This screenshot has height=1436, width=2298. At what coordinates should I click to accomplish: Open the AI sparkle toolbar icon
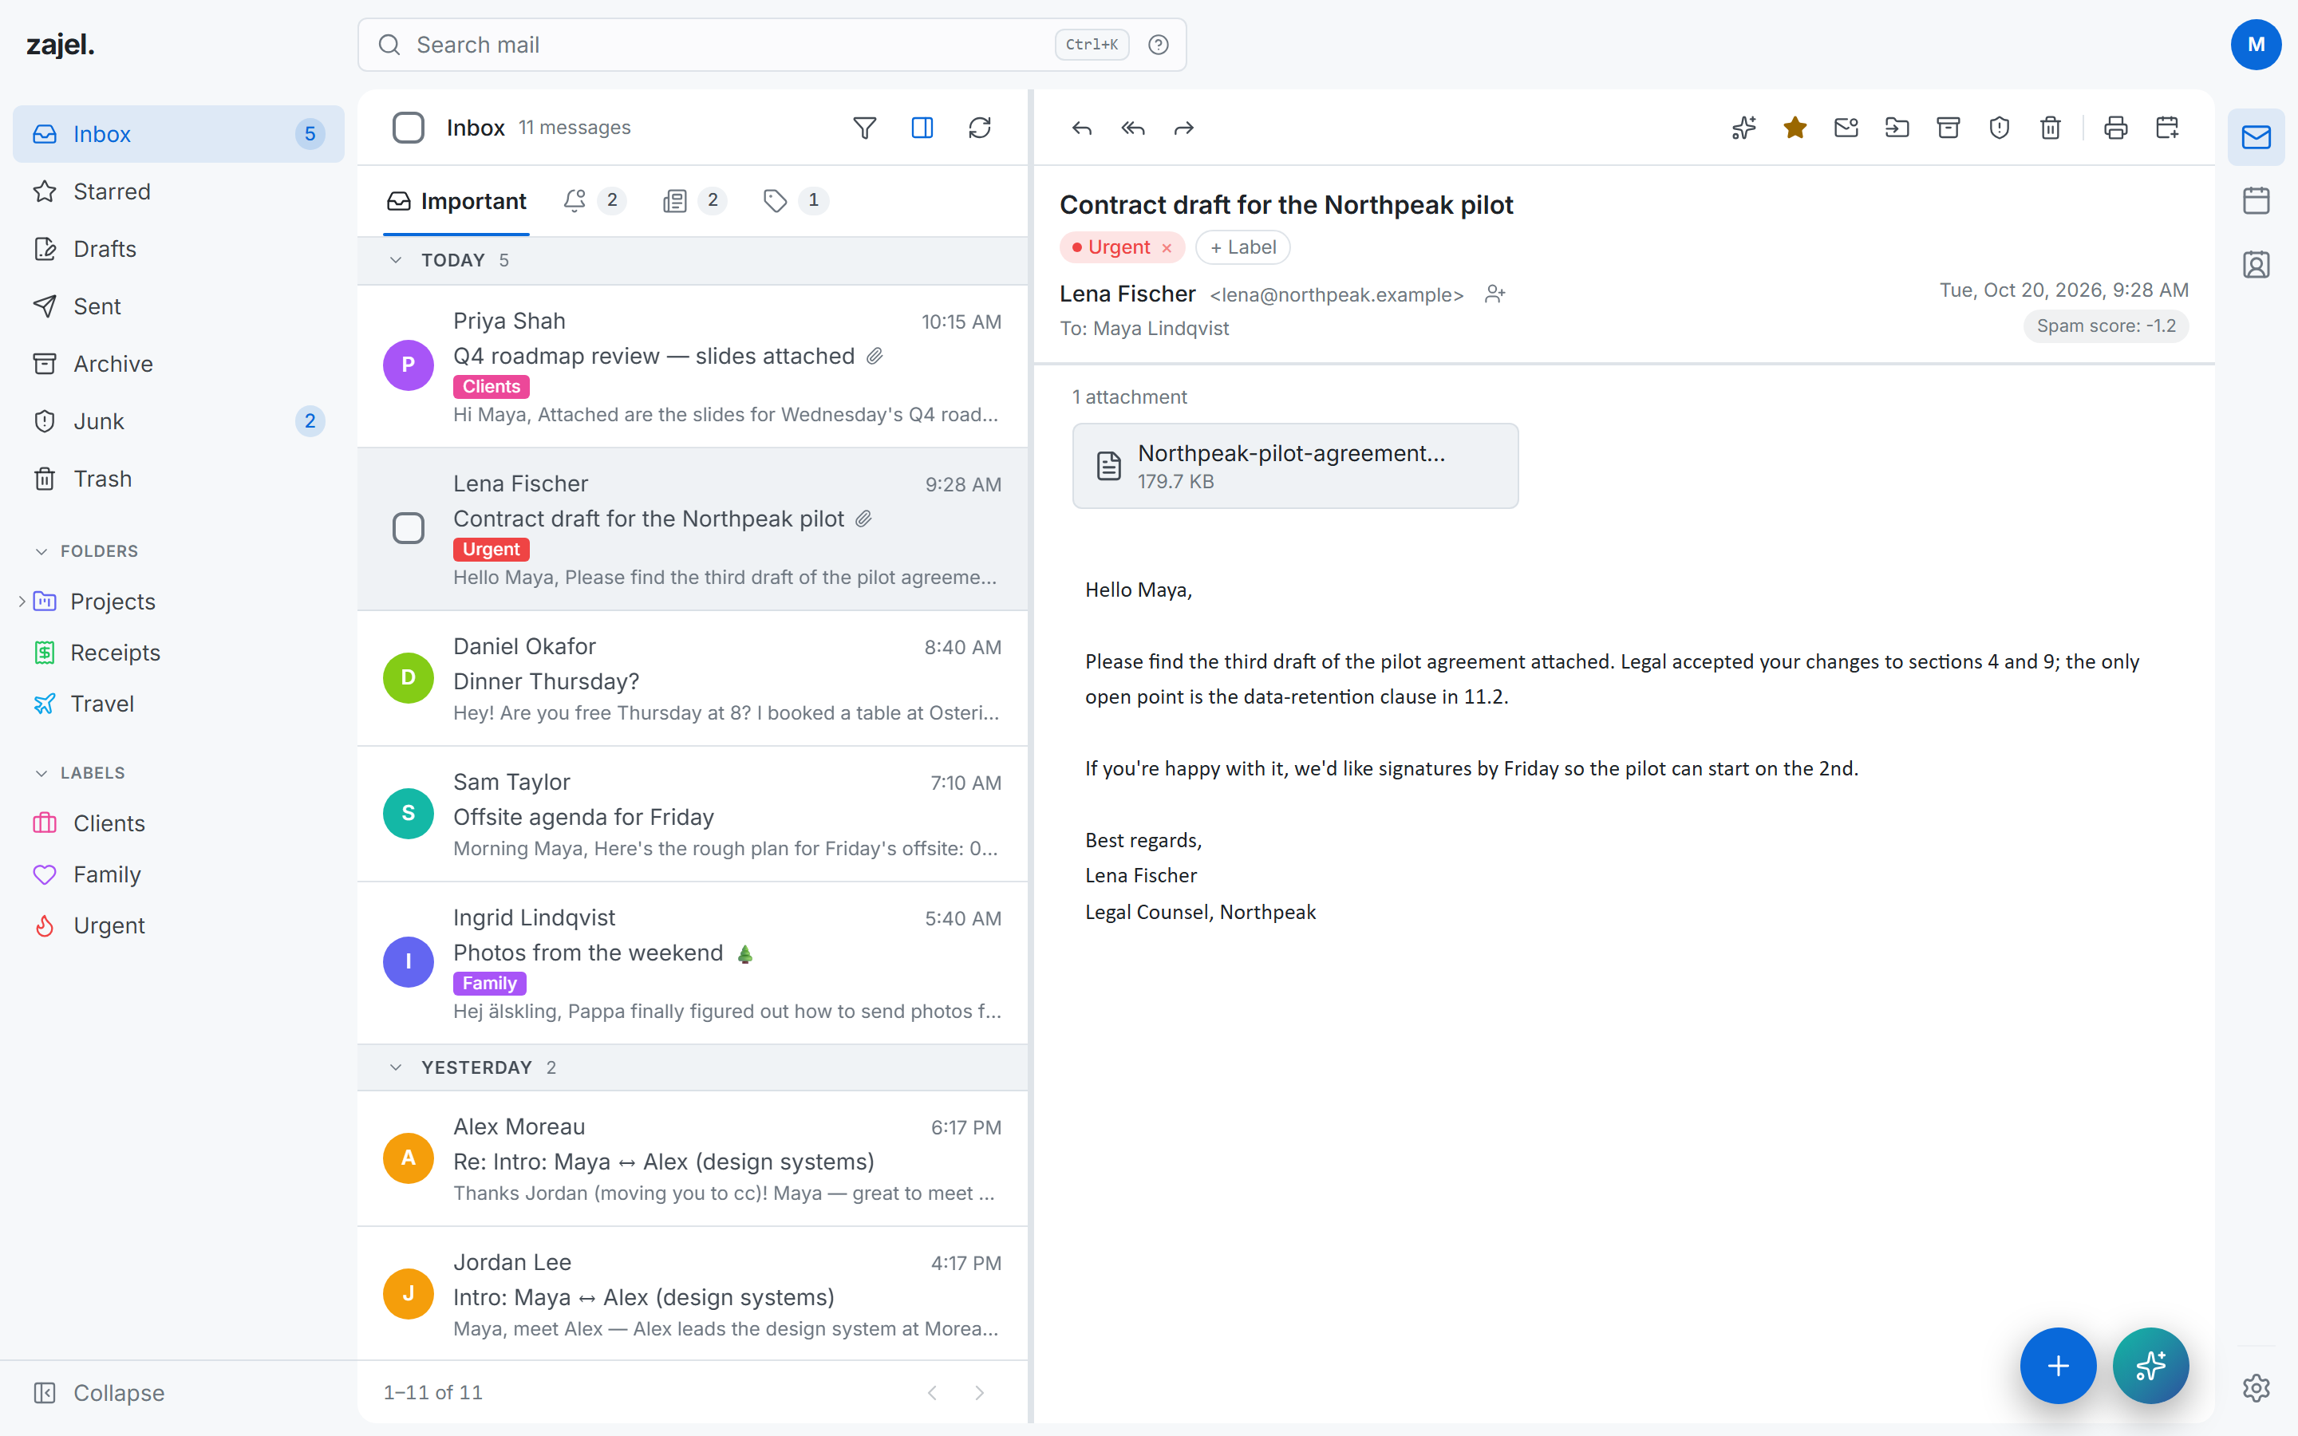pos(1743,128)
